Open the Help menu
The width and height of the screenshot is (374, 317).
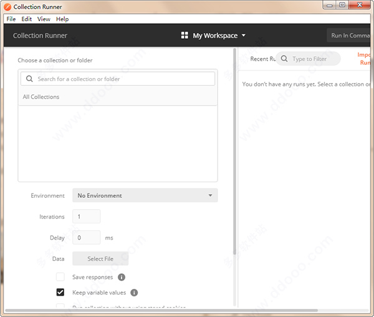62,19
